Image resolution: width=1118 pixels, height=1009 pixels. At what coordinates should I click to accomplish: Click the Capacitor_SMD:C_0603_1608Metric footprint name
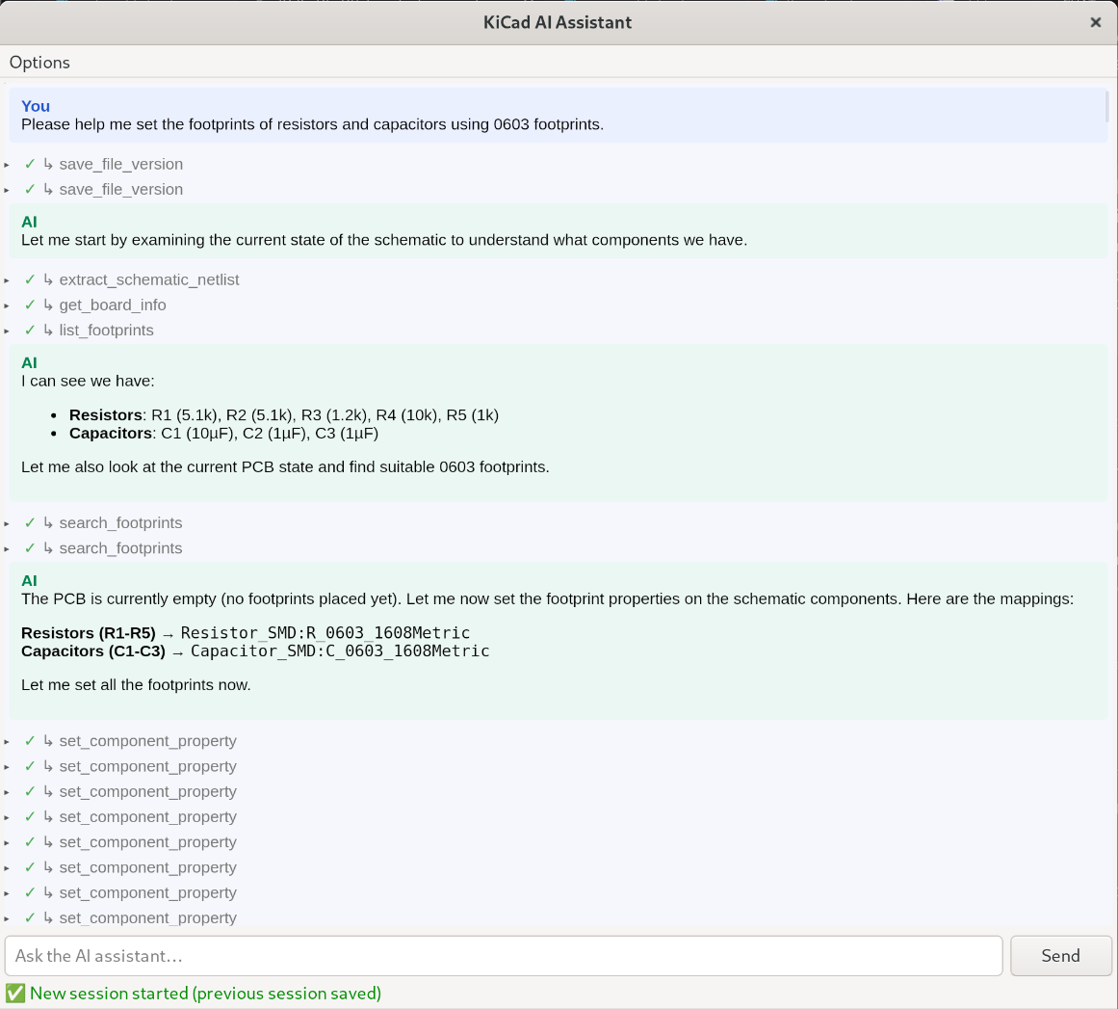pos(340,651)
